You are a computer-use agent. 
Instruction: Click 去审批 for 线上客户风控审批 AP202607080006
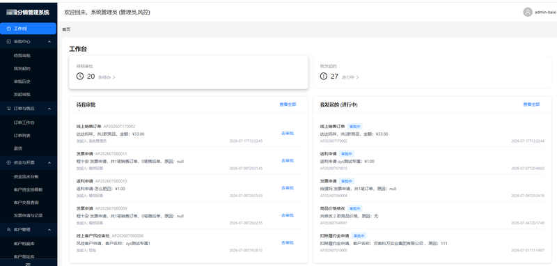(288, 242)
